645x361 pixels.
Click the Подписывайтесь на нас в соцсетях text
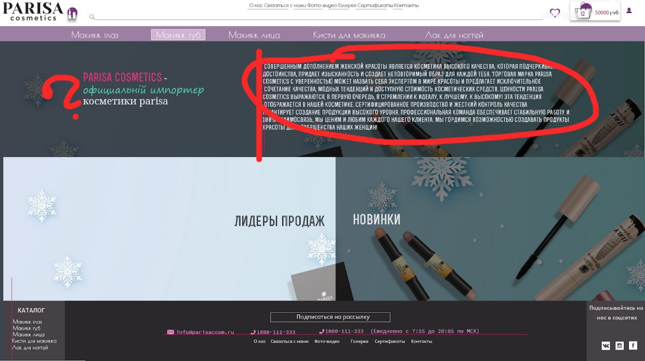coord(616,313)
